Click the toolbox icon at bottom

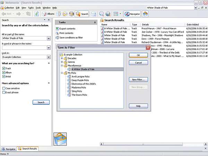[x=60, y=139]
